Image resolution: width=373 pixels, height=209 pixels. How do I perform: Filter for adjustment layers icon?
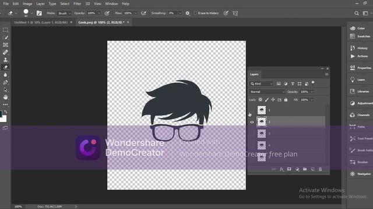(286, 84)
